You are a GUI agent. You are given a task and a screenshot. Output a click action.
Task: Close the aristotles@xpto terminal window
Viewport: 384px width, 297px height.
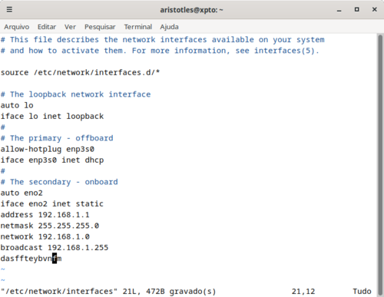(x=374, y=10)
